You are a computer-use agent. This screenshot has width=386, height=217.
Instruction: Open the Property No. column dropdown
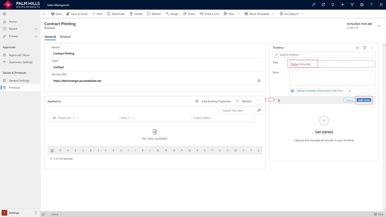(78, 118)
